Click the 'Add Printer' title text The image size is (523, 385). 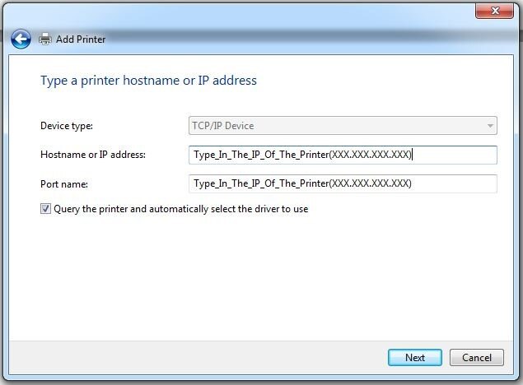[81, 39]
